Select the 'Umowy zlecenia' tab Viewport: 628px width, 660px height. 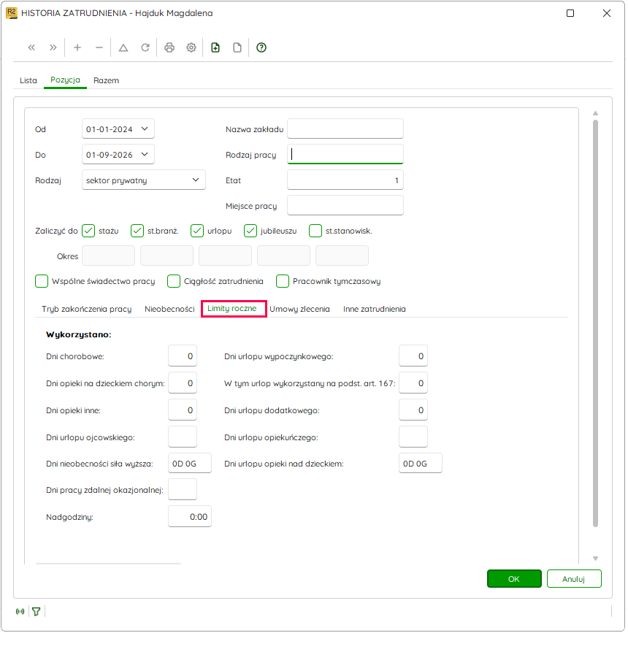point(299,309)
